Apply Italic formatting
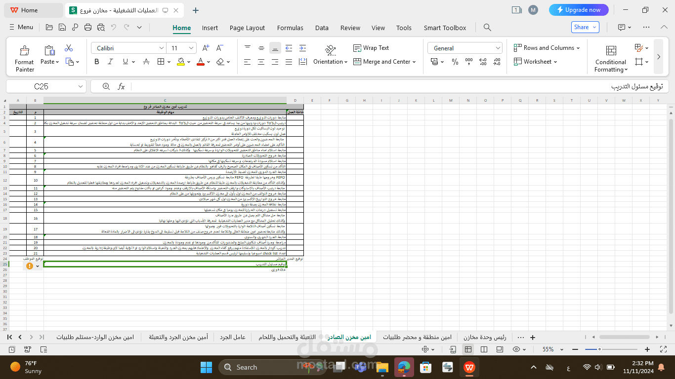Screen dimensions: 675x379 point(111,62)
